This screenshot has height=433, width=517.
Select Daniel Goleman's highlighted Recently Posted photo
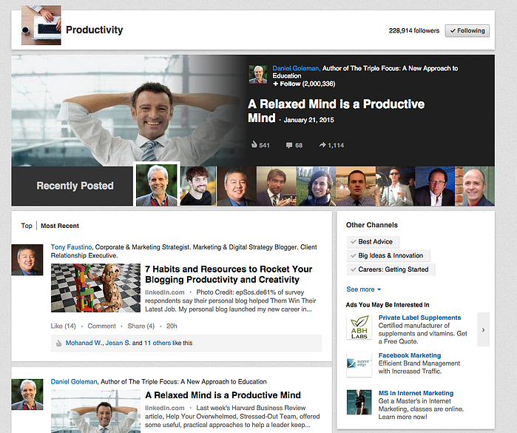pos(156,185)
